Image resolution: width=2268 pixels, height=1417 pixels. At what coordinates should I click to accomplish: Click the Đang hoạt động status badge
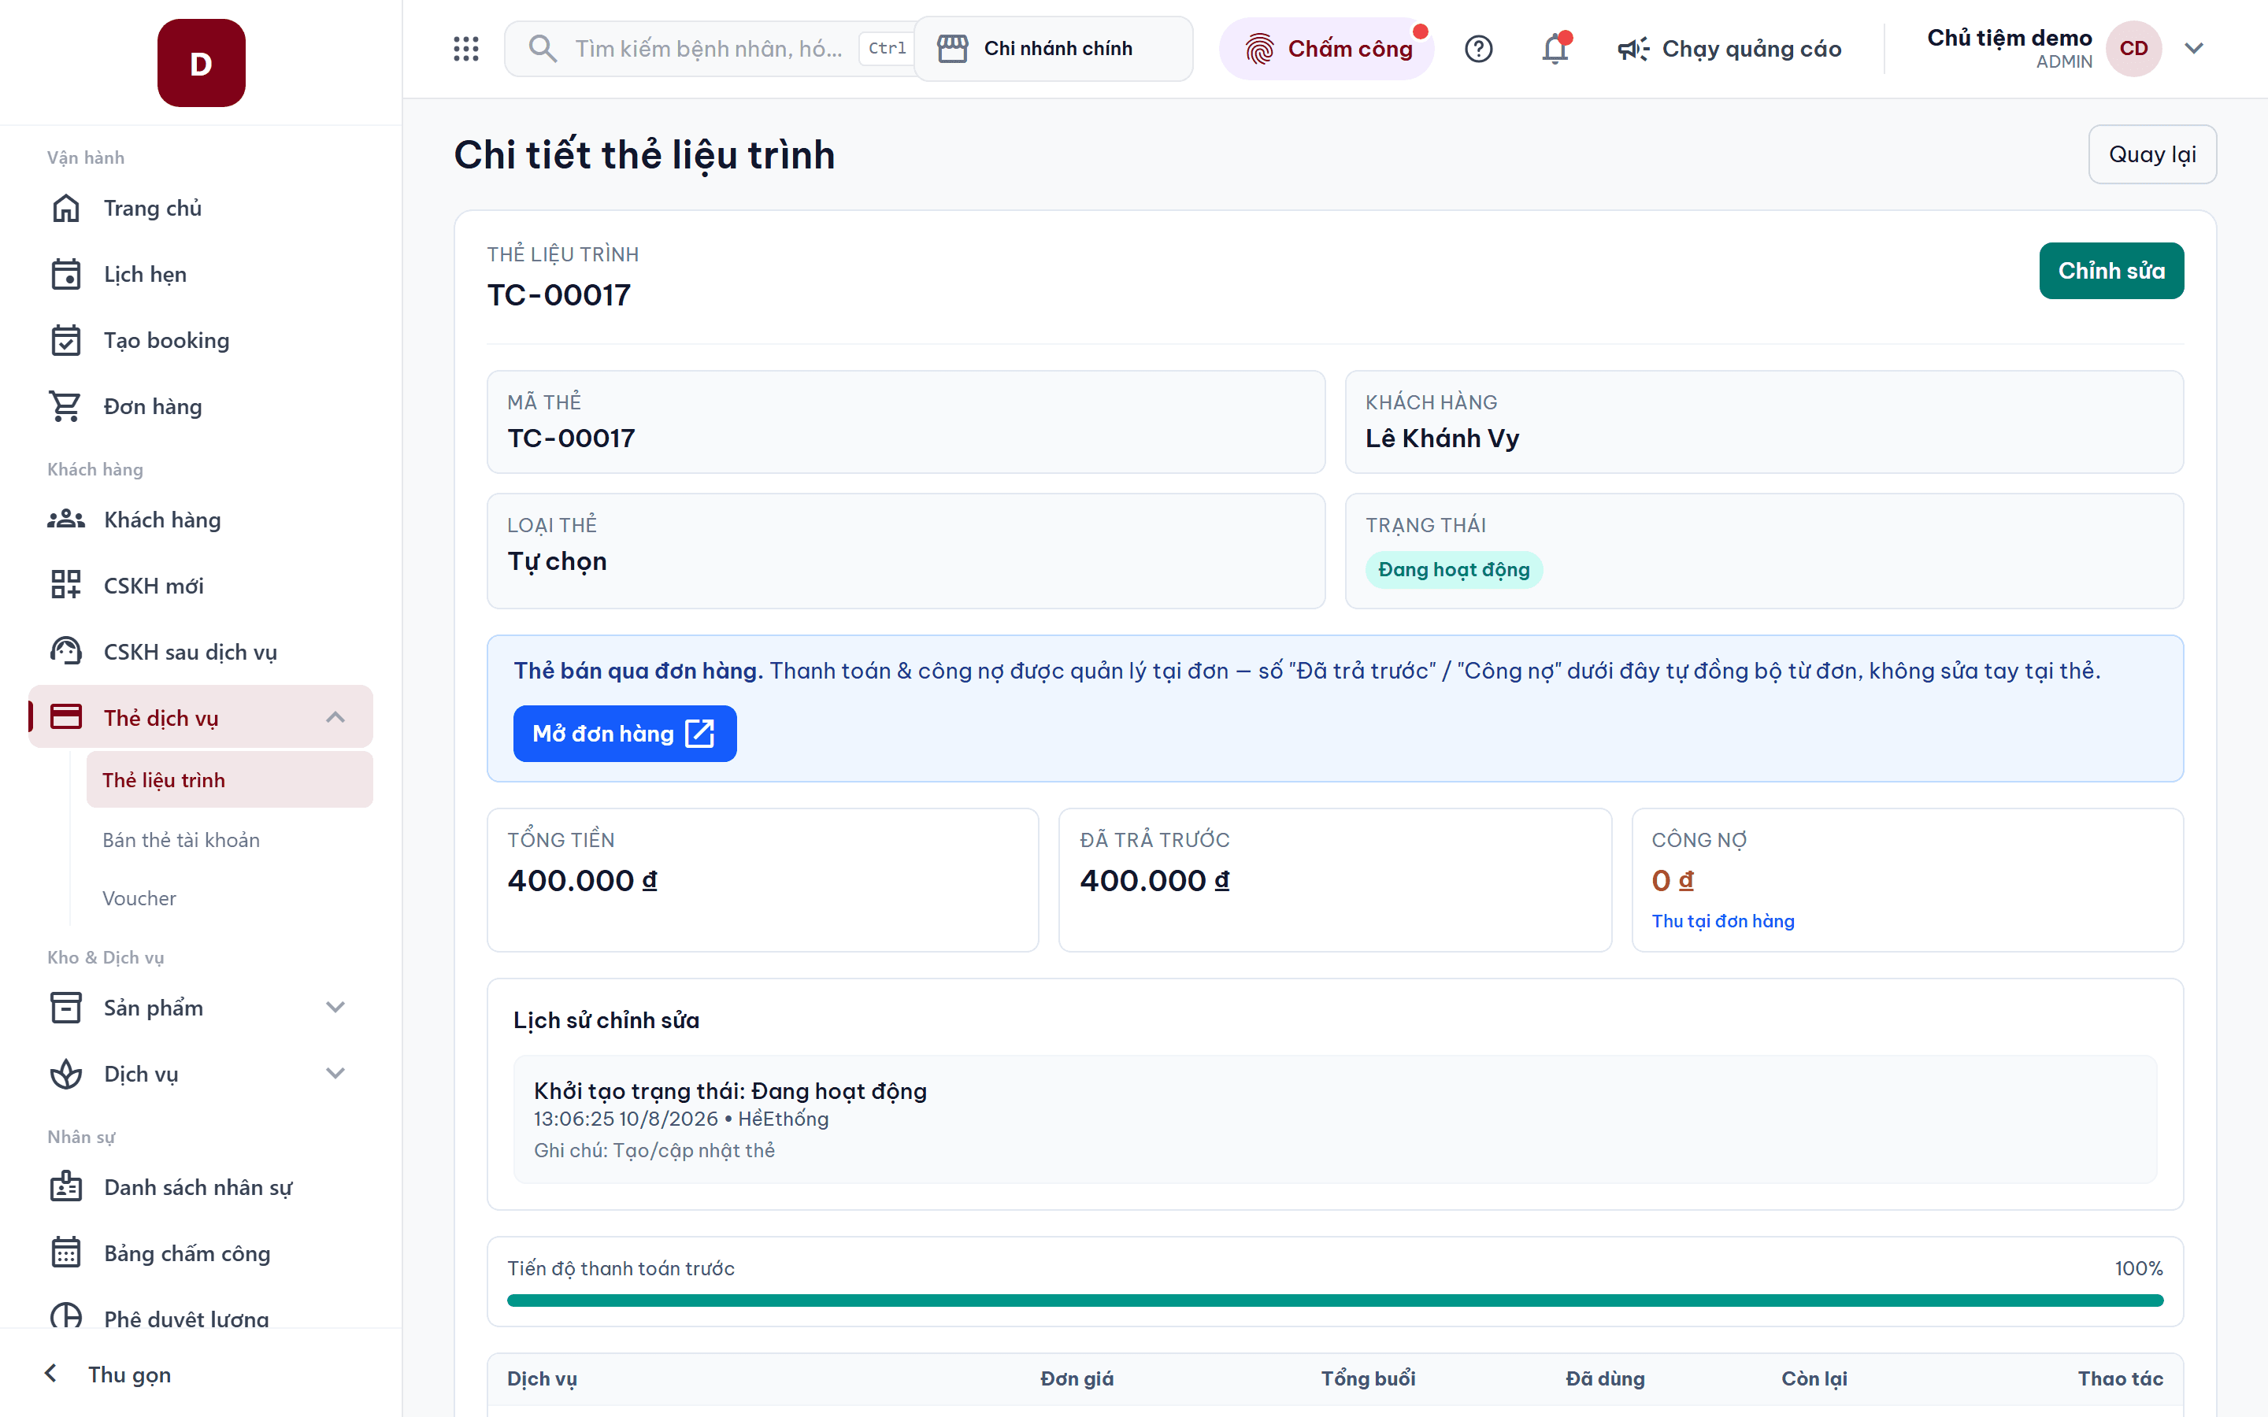click(x=1454, y=570)
